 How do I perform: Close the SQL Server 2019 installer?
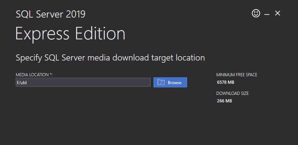pos(278,13)
